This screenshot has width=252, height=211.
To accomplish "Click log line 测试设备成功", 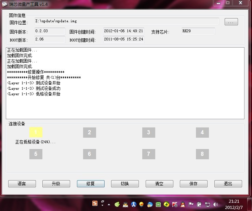I will coord(34,88).
